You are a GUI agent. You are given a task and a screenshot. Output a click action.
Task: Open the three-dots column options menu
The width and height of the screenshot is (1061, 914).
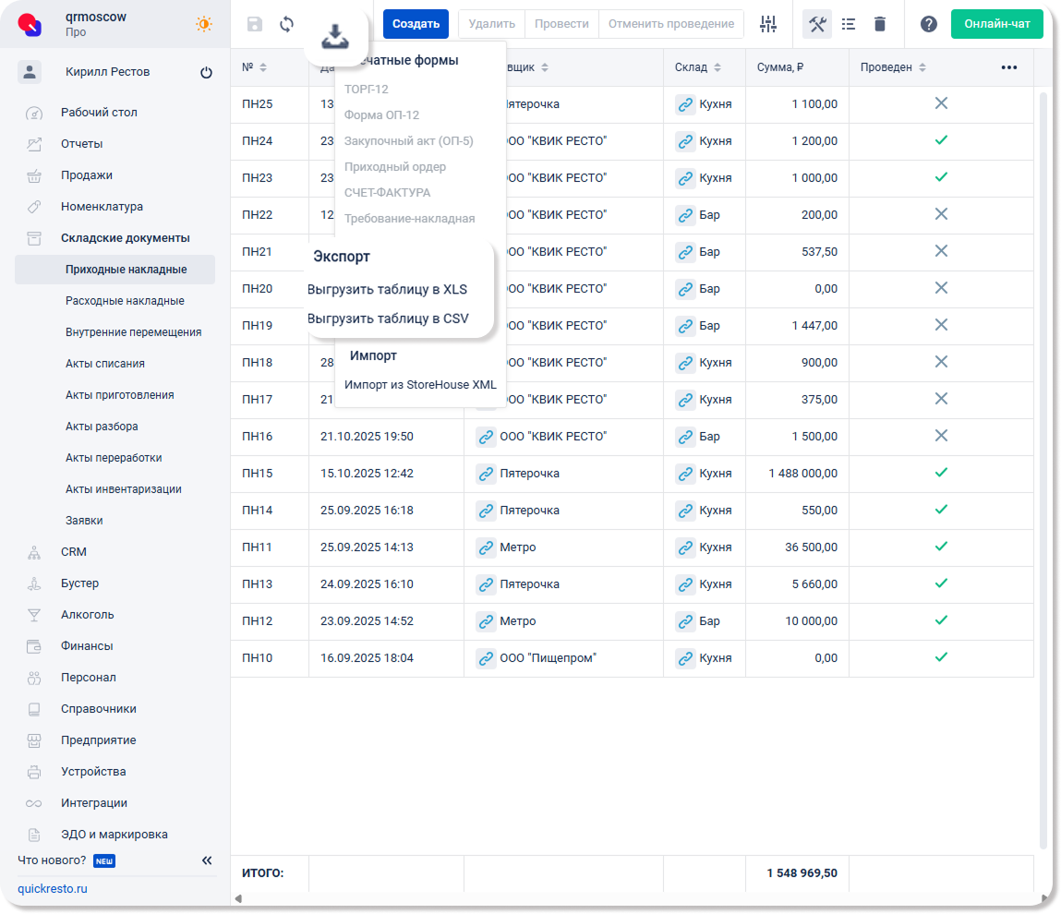[1009, 67]
